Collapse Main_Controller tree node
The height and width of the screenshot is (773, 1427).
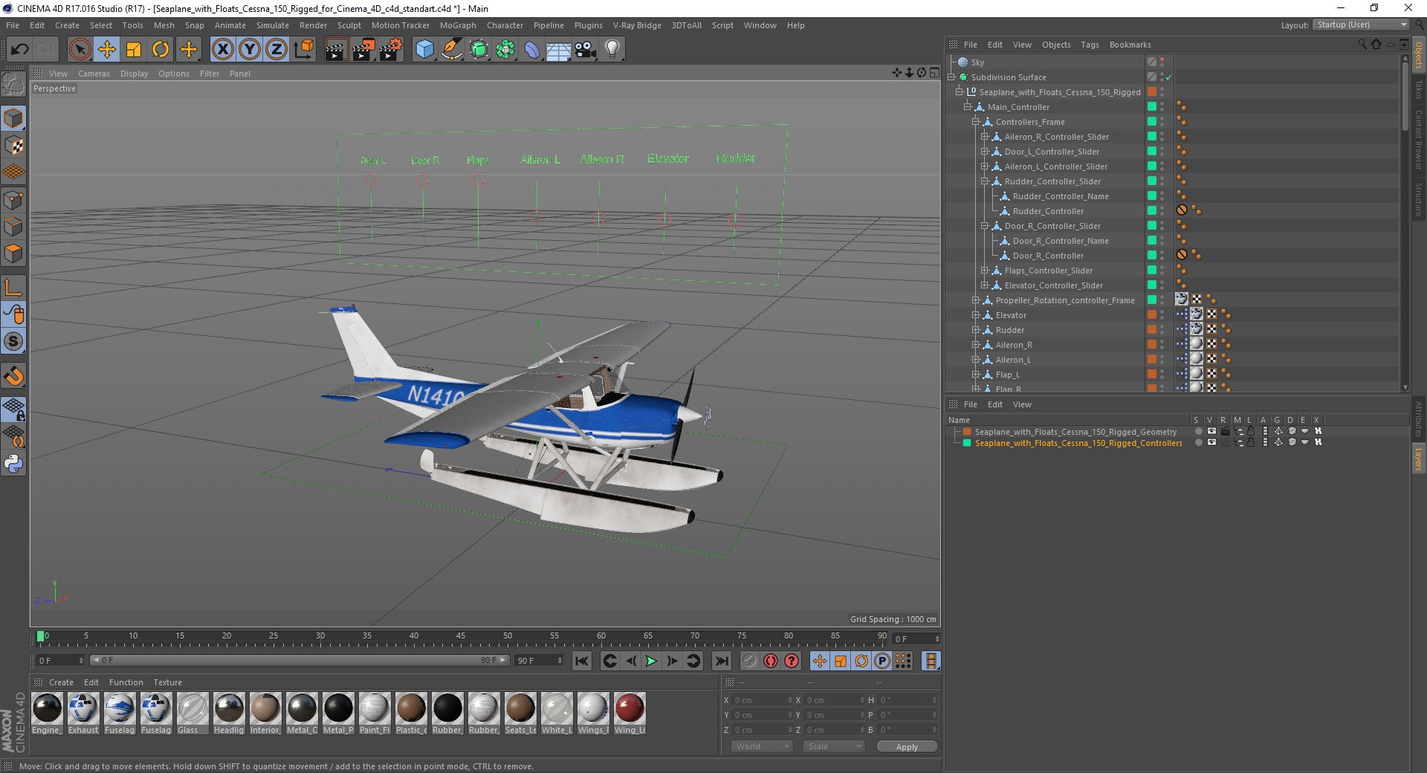click(x=968, y=107)
